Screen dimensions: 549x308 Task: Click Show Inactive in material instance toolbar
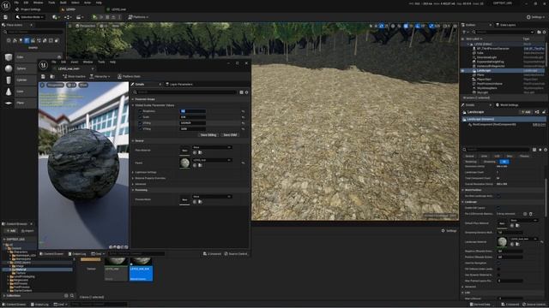tap(74, 76)
